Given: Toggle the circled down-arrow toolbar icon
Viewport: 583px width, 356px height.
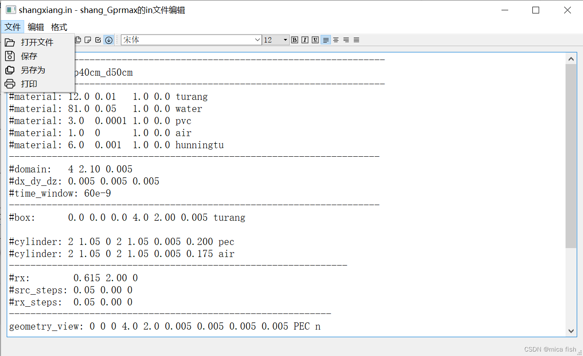Looking at the screenshot, I should (108, 40).
